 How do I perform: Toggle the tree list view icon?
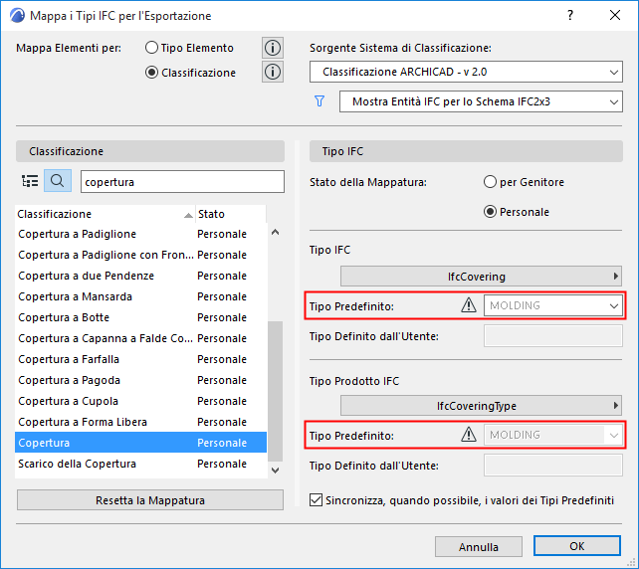pos(30,181)
